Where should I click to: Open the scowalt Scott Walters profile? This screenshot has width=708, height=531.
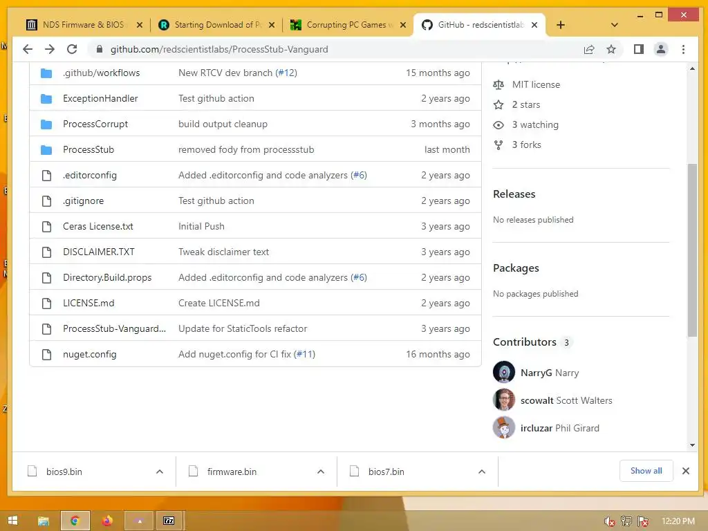click(x=566, y=400)
